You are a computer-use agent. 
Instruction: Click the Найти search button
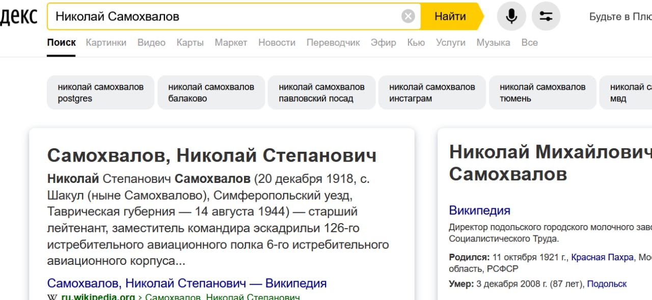click(450, 16)
